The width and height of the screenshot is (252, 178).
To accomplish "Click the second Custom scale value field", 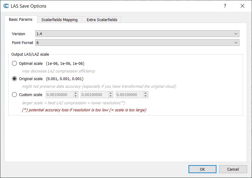I will 94,95.
